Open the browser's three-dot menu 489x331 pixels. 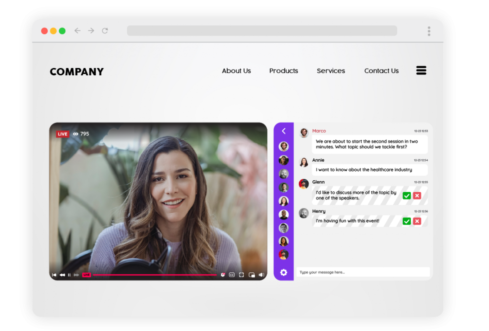[429, 31]
